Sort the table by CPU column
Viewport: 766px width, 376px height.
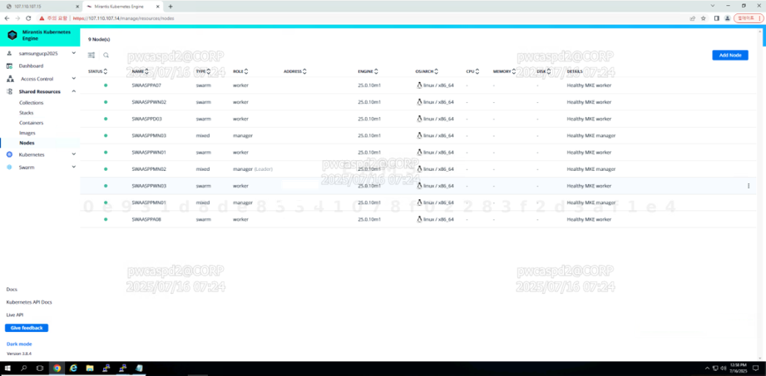pyautogui.click(x=473, y=71)
